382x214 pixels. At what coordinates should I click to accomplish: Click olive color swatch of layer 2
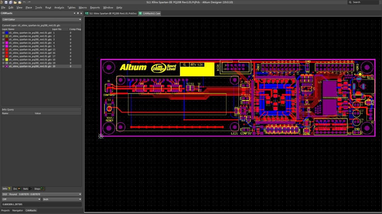click(x=7, y=36)
